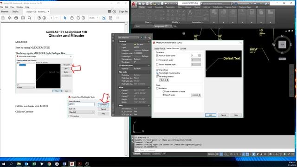Open the AutoCAD application menu logo
Image resolution: width=297 pixels, height=167 pixels.
click(134, 4)
